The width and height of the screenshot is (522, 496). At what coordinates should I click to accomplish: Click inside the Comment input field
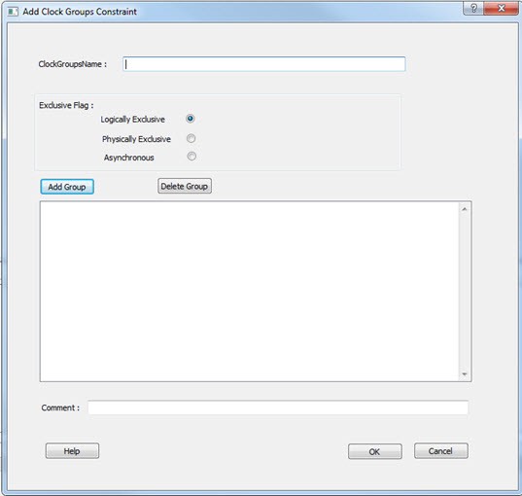coord(278,407)
